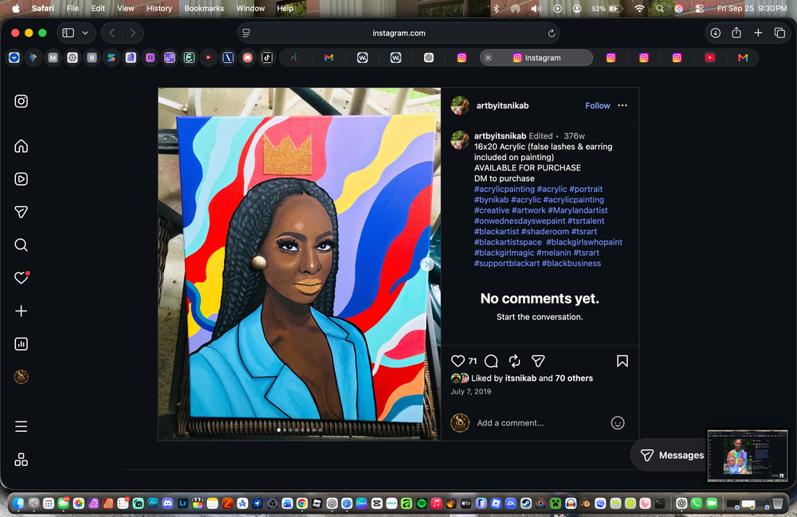The width and height of the screenshot is (797, 517).
Task: Open Safari sidebar dropdown arrow
Action: 85,33
